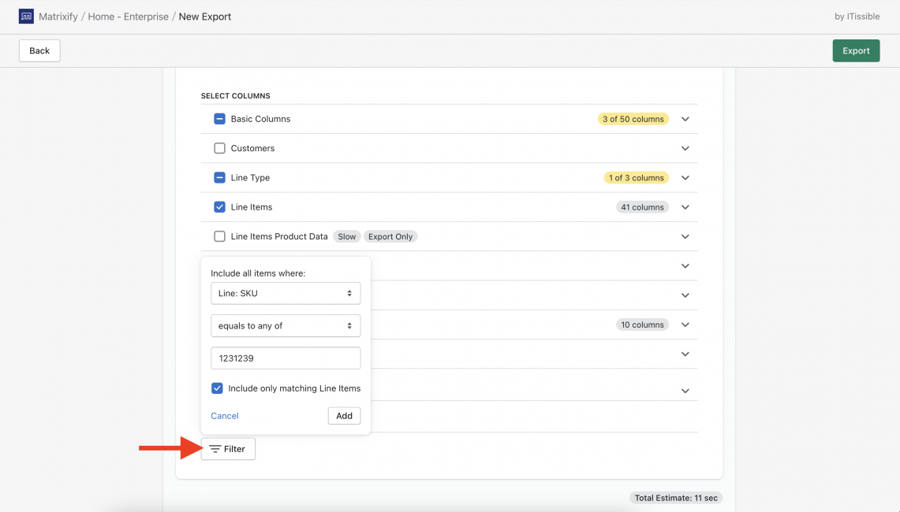Open the Home - Enterprise breadcrumb

pos(128,16)
